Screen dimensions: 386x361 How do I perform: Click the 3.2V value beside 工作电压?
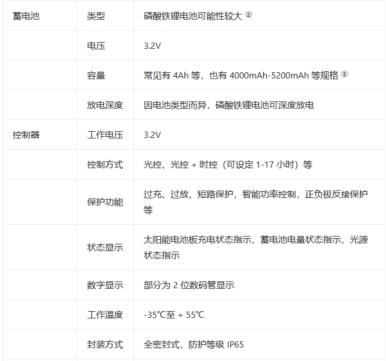point(152,135)
